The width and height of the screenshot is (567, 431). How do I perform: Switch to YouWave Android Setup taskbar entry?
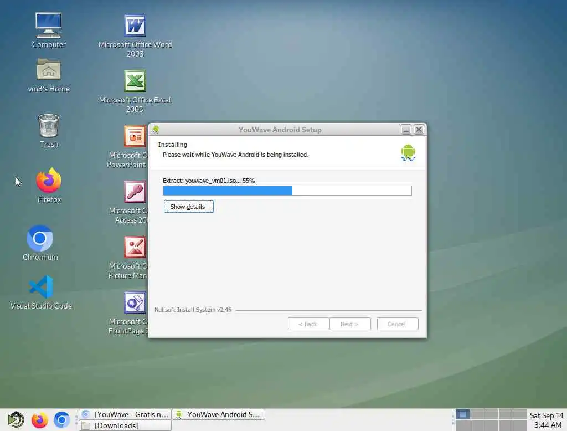point(218,414)
